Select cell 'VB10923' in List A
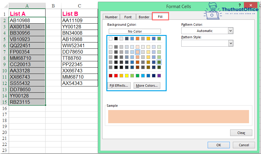 (x=27, y=39)
